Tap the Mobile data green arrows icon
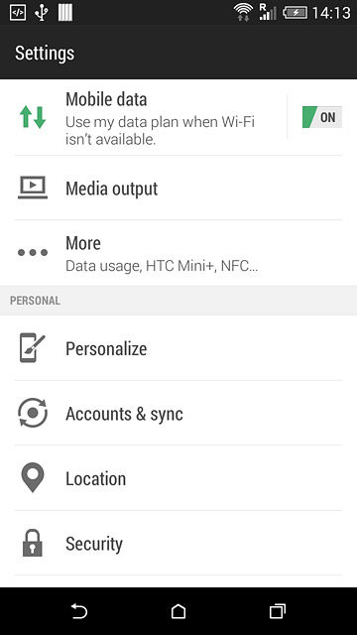 pyautogui.click(x=33, y=117)
